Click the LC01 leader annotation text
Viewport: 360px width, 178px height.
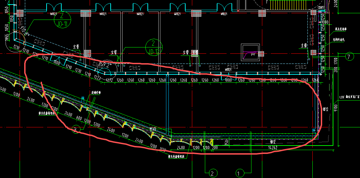coord(349,97)
